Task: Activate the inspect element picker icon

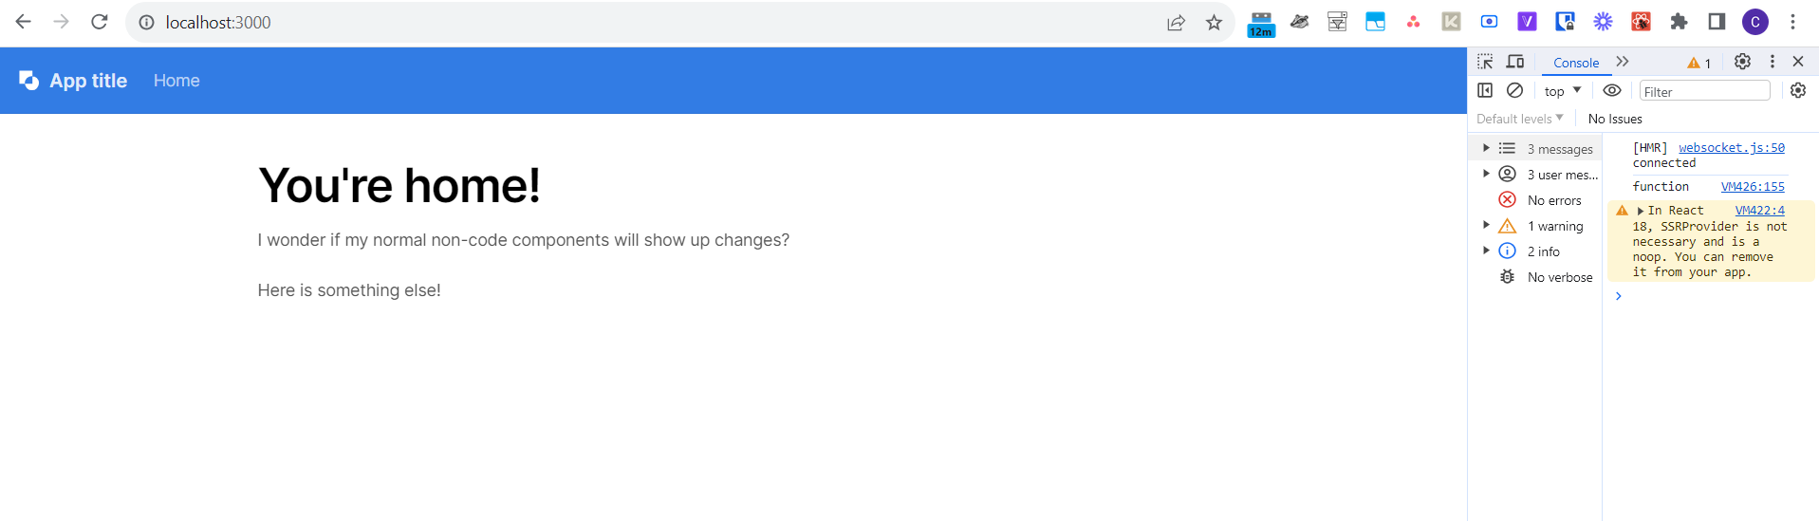Action: pyautogui.click(x=1485, y=62)
